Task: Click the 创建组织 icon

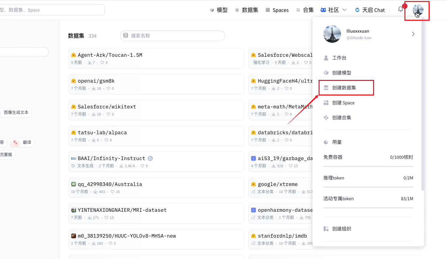Action: (x=326, y=229)
